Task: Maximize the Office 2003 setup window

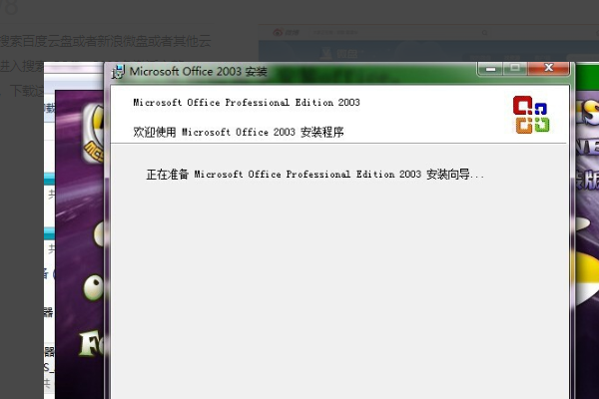Action: tap(515, 69)
